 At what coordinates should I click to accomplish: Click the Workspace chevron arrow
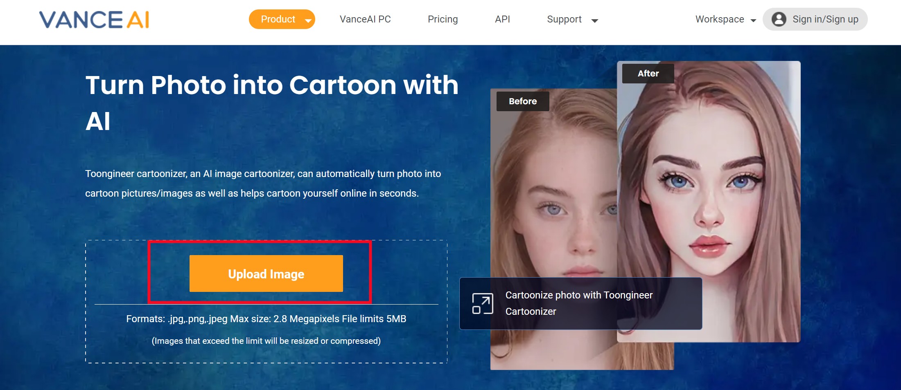753,20
